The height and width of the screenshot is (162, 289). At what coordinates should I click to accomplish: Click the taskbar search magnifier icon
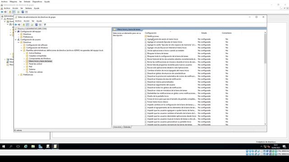point(11,146)
